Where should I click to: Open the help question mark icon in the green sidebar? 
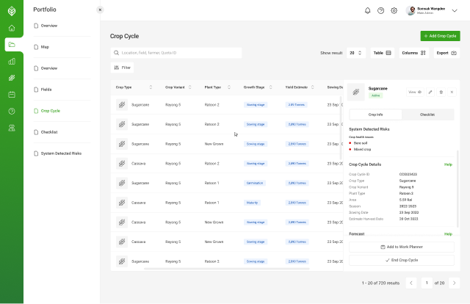[x=12, y=111]
